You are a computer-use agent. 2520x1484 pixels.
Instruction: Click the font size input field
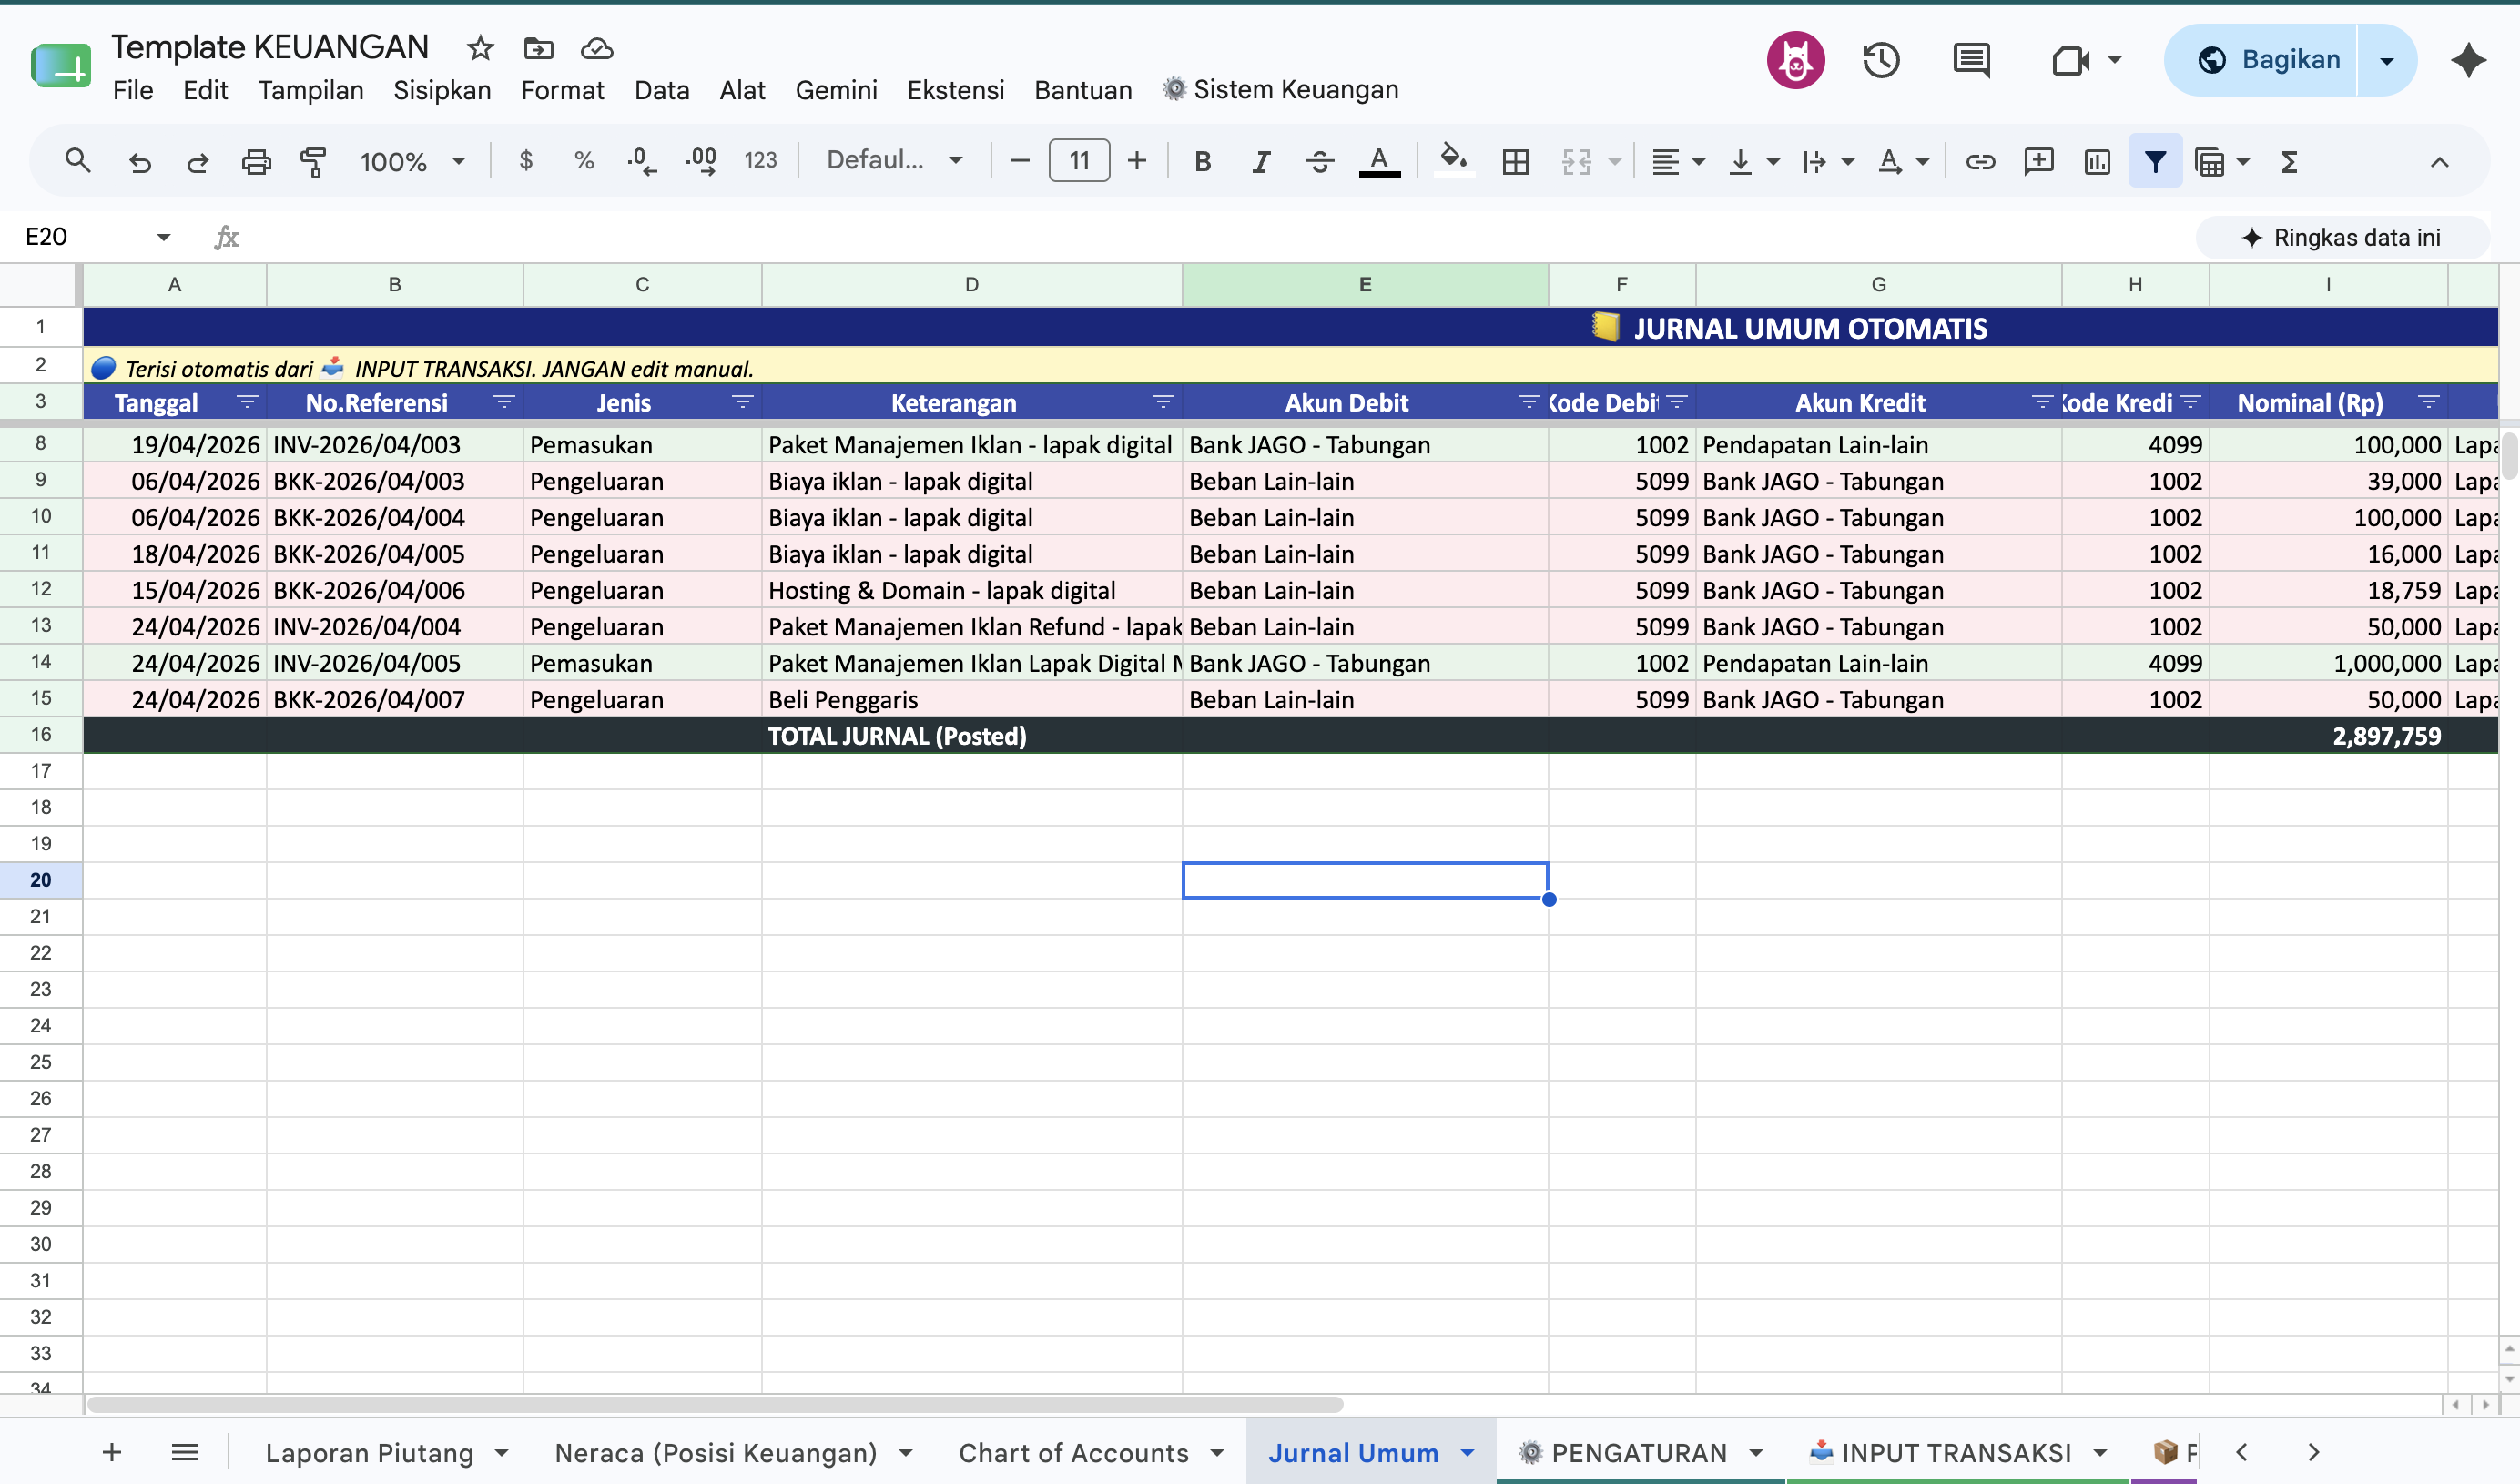pos(1079,161)
